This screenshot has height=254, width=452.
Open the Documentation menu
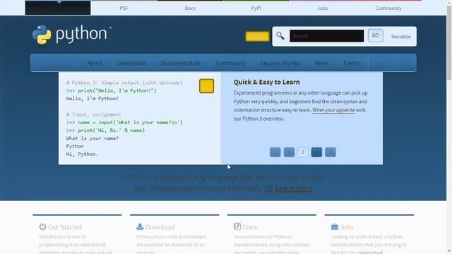[181, 63]
